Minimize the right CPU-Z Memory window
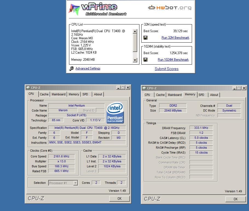Viewport: 249px width, 211px height. 234,88
